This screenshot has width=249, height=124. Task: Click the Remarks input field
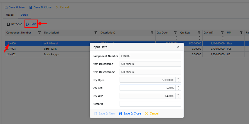[150, 104]
